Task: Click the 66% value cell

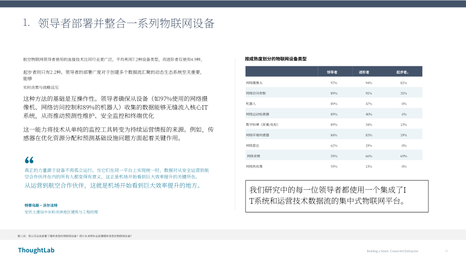Action: 369,156
